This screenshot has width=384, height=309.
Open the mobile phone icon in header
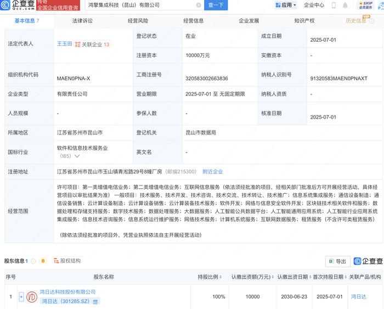coord(334,5)
